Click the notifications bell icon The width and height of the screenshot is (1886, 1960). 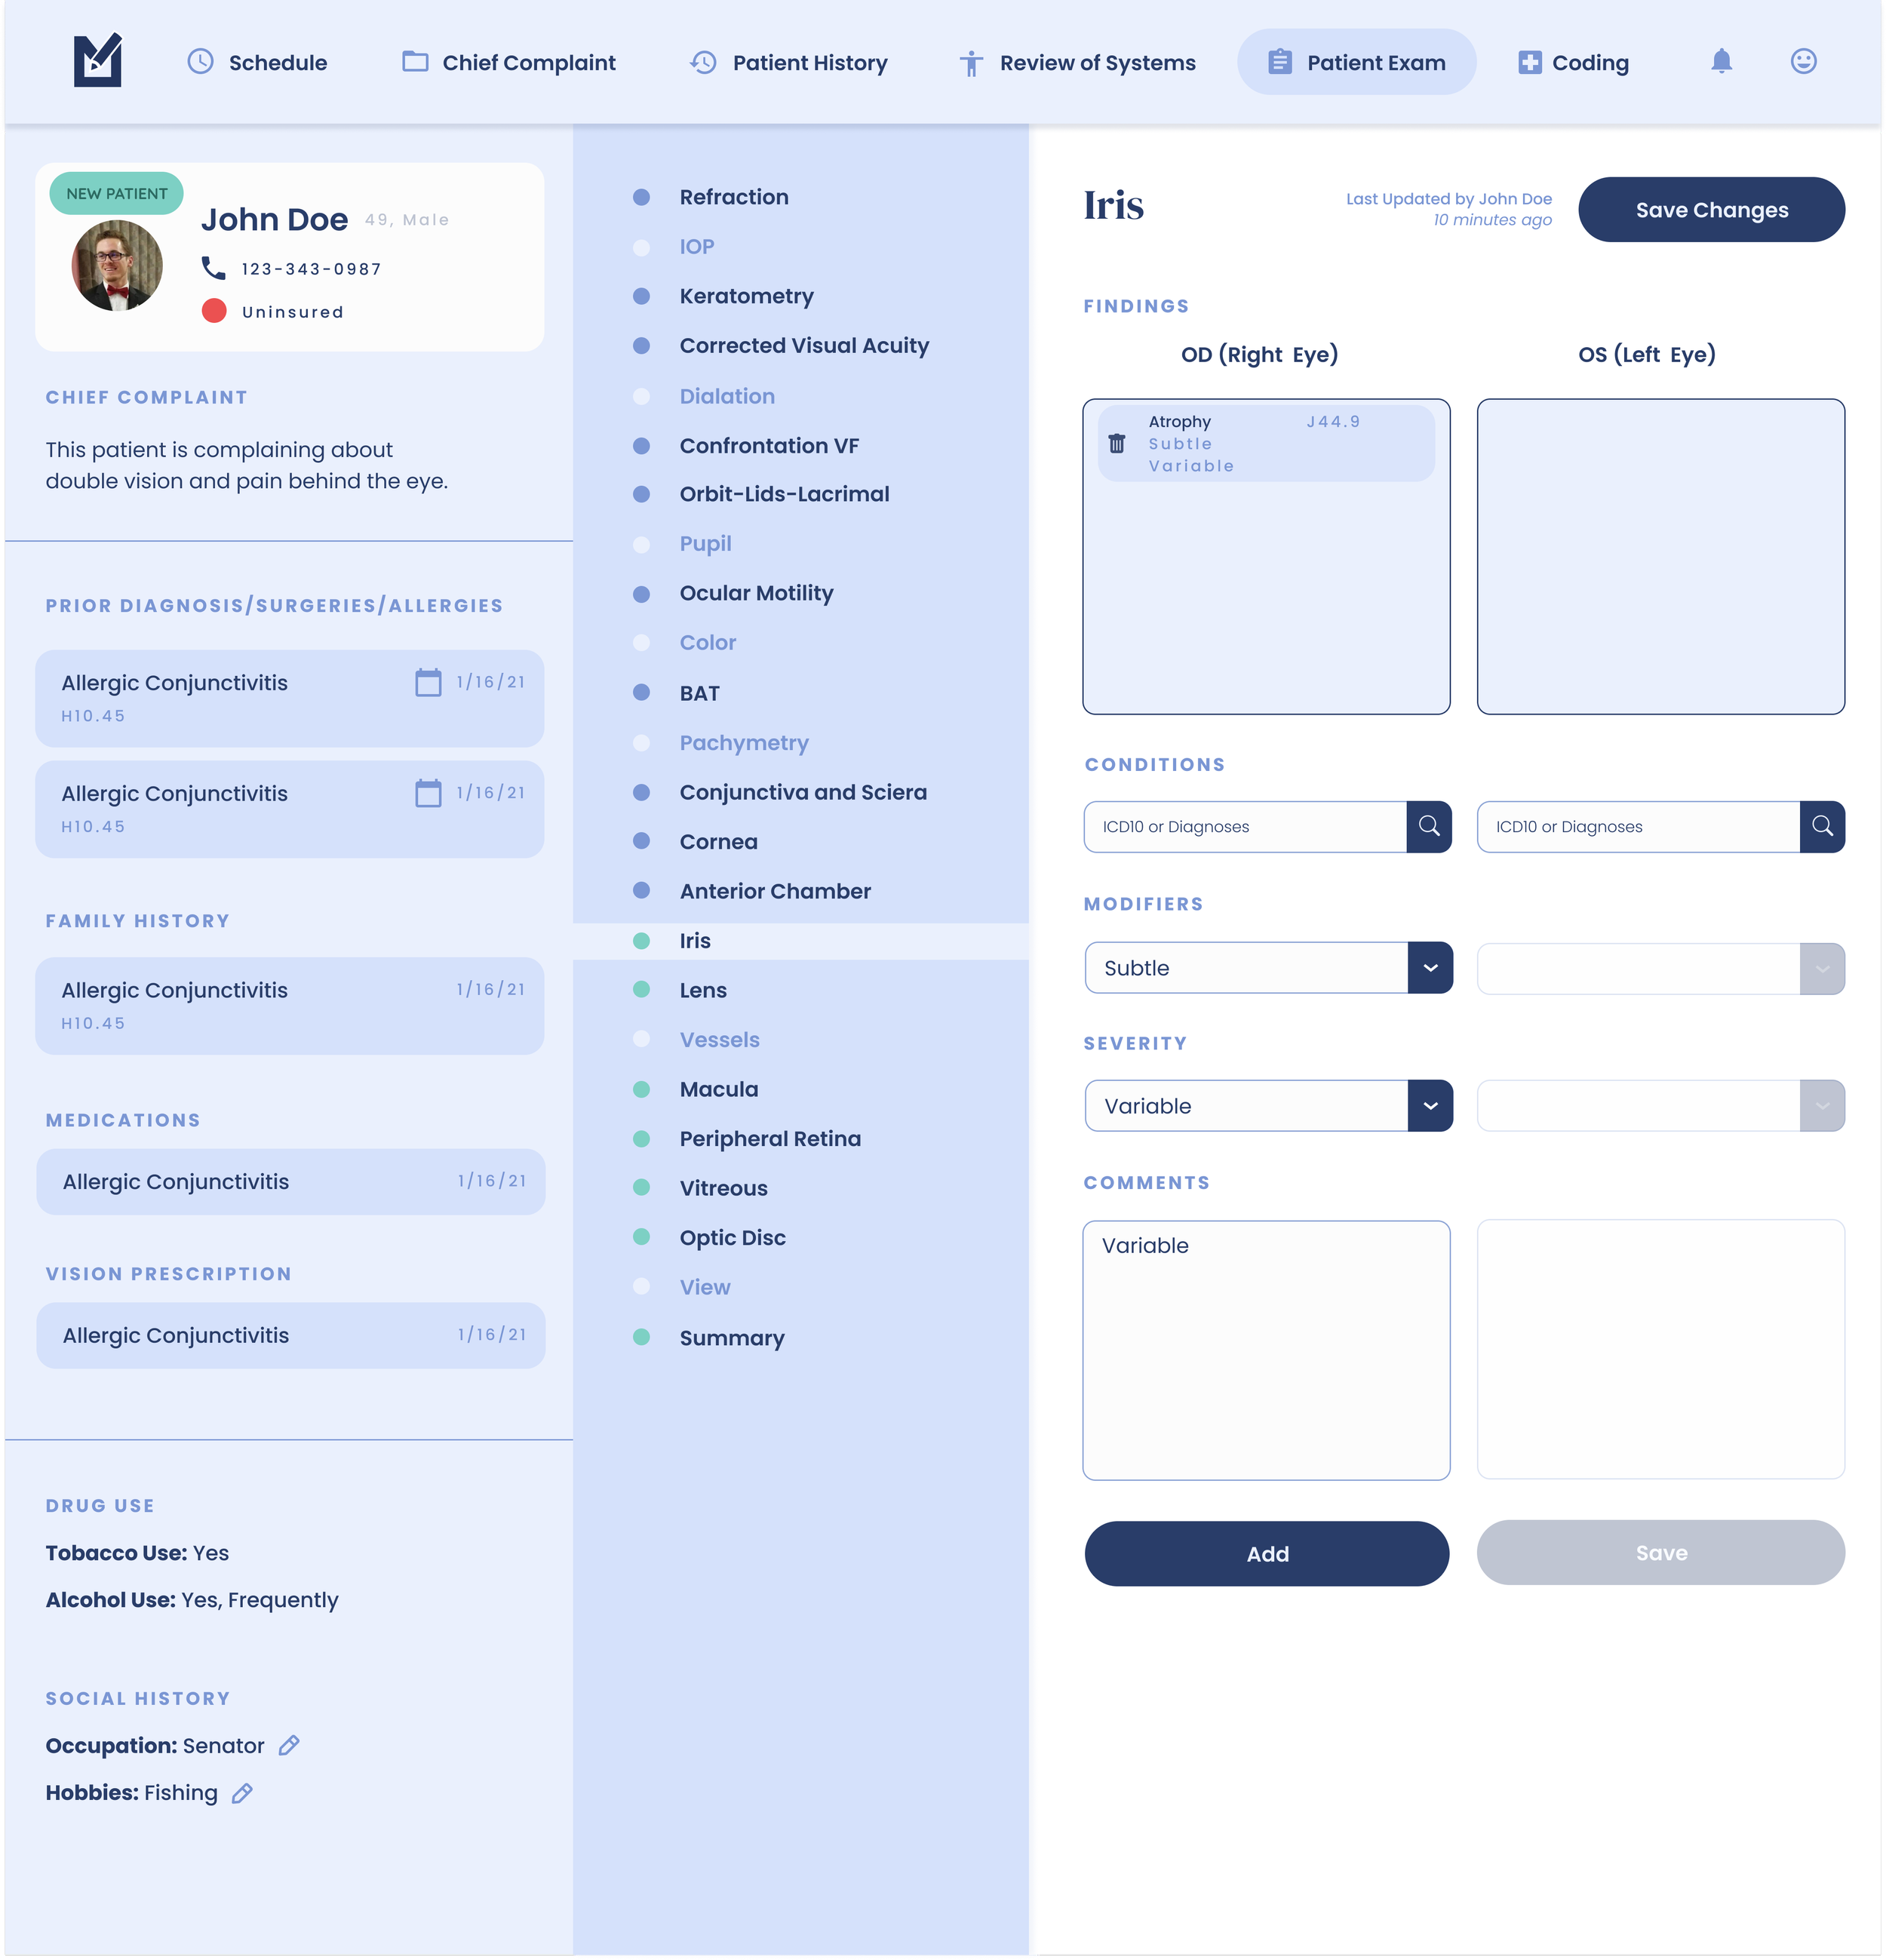(1721, 62)
